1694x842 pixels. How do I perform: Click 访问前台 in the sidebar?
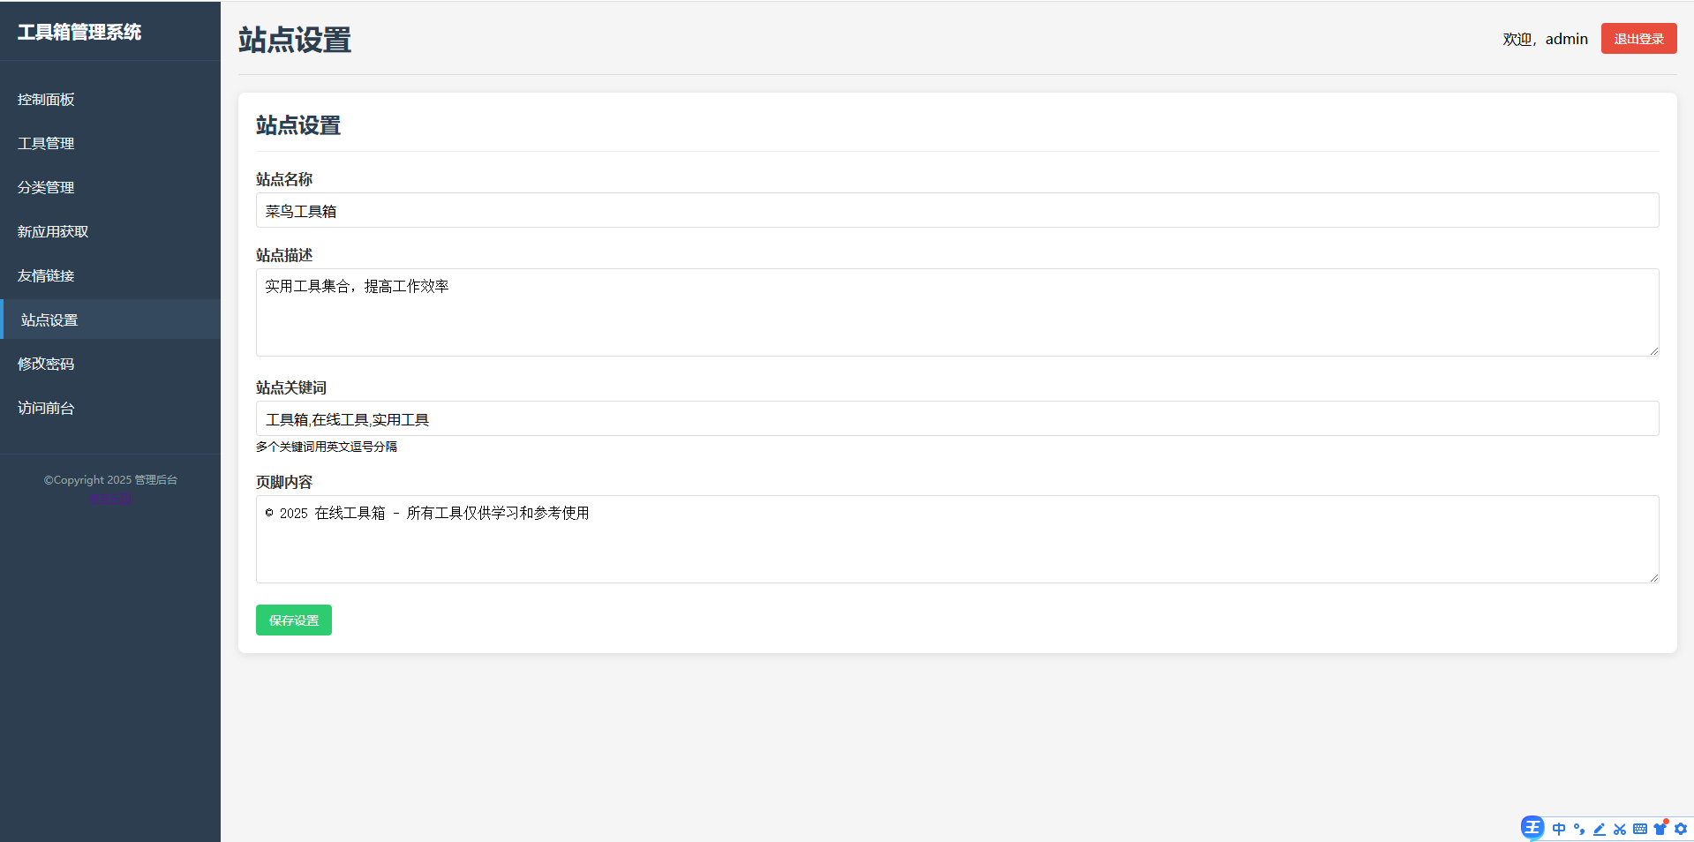click(46, 409)
